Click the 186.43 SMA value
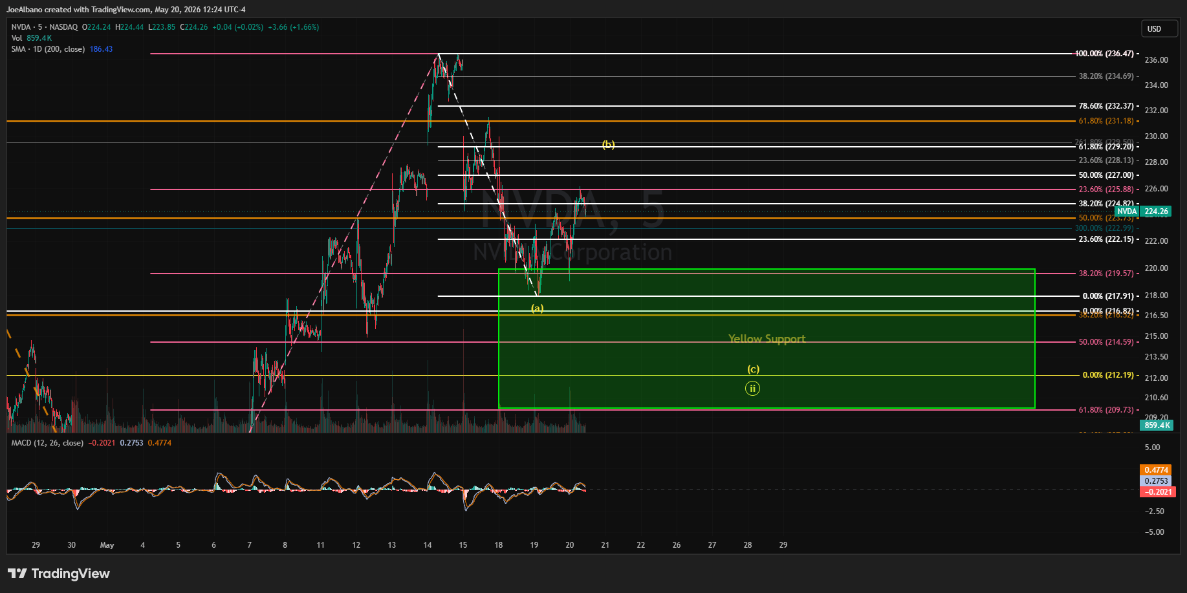This screenshot has height=593, width=1187. (101, 49)
